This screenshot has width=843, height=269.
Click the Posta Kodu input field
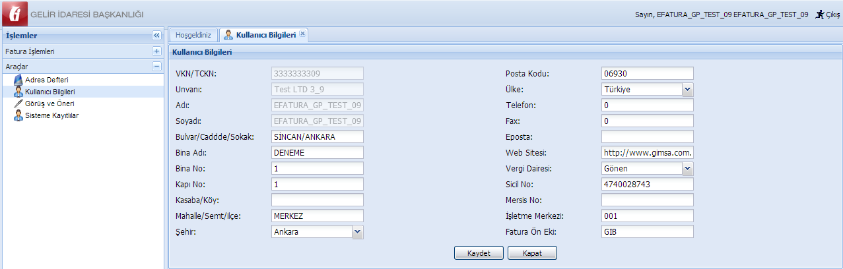point(647,73)
